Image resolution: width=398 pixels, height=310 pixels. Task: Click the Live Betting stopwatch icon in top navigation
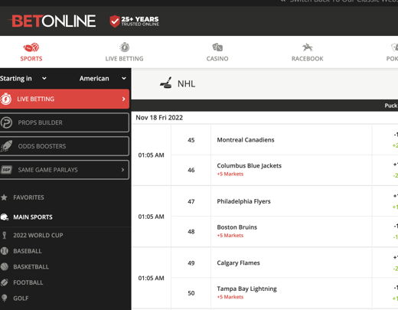(125, 47)
